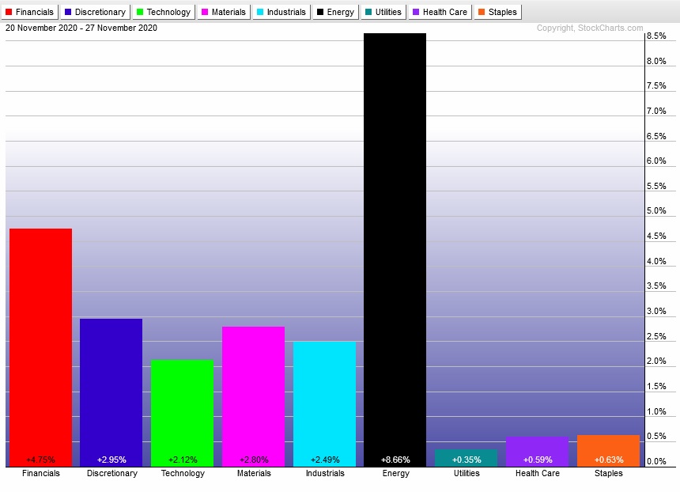Viewport: 680px width, 492px height.
Task: Click the magenta Materials bar
Action: click(x=253, y=396)
